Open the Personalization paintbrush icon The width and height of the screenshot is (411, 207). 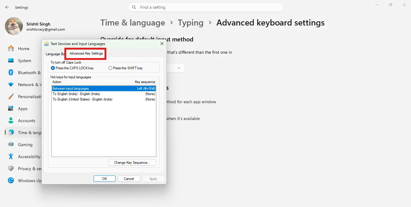(x=11, y=97)
